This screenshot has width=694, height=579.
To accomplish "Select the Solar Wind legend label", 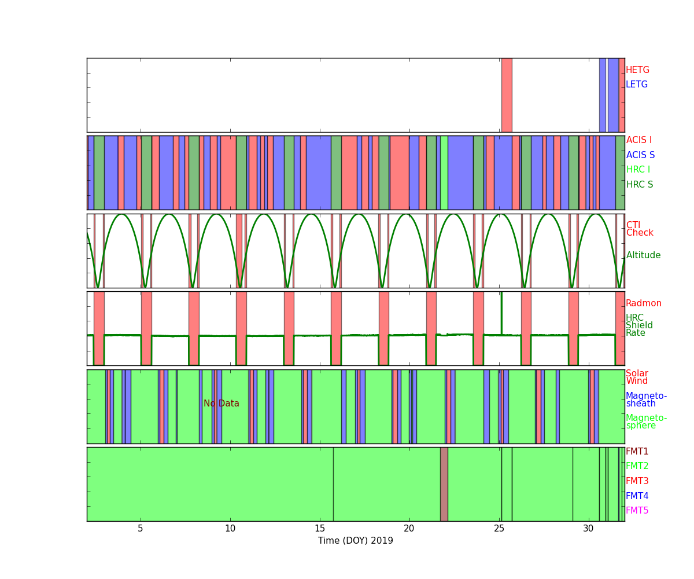I will [637, 378].
